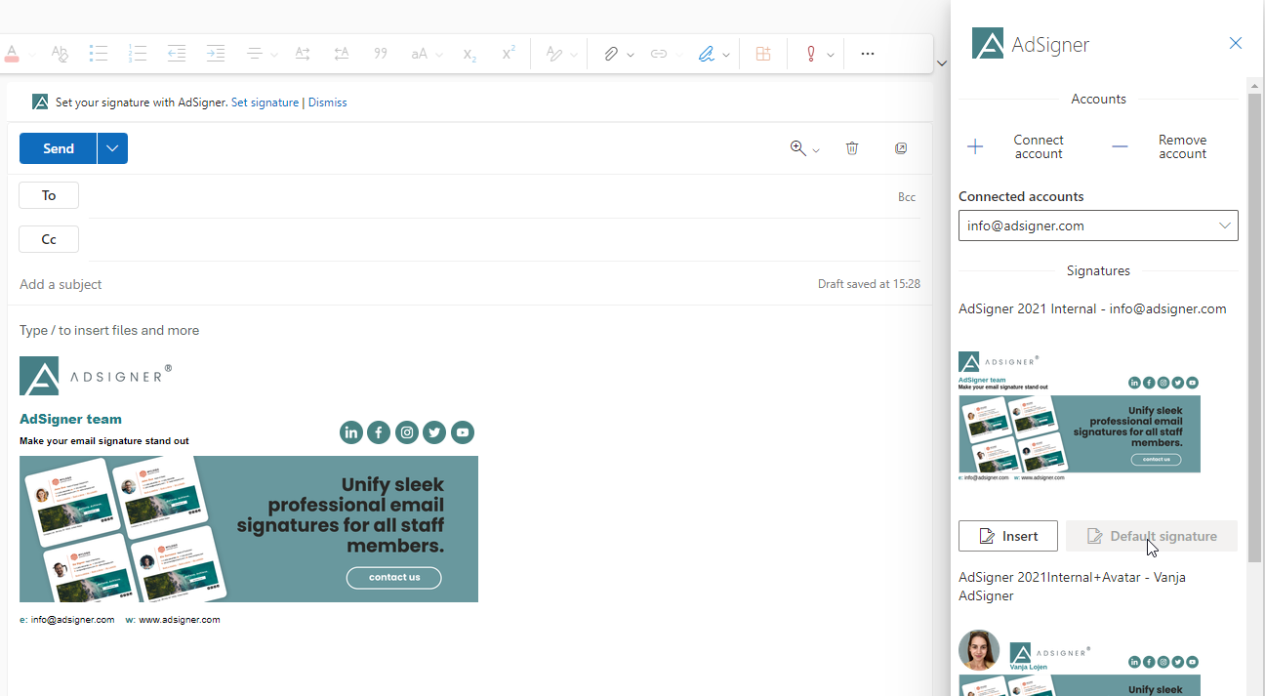Toggle subscript formatting
Screen dimensions: 1265x696
tap(469, 54)
